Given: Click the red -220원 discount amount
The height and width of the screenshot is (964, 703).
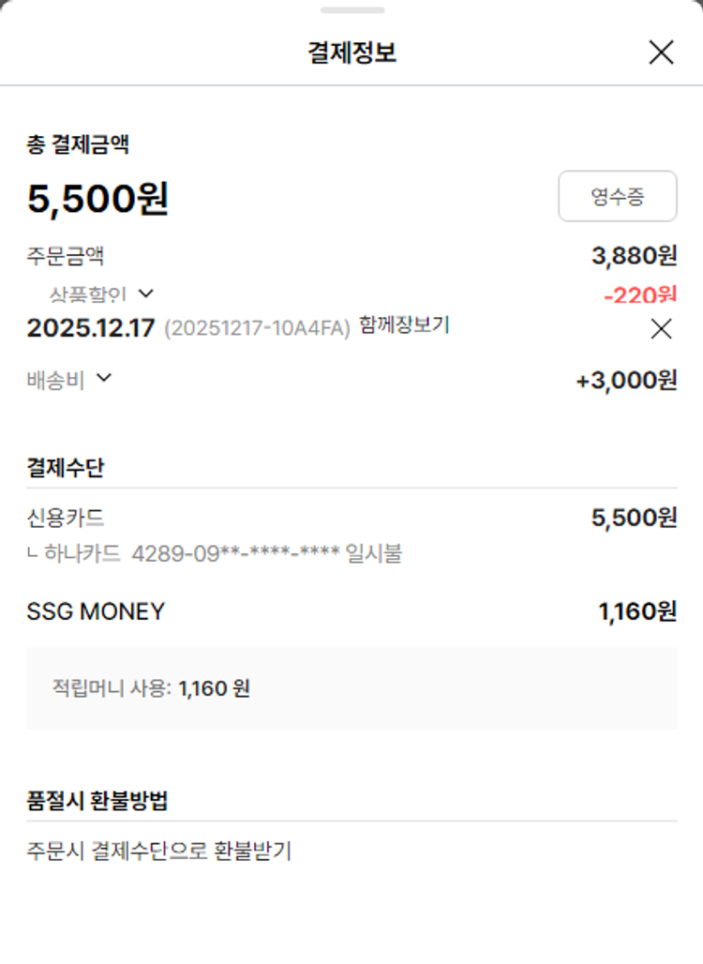Looking at the screenshot, I should pos(639,295).
